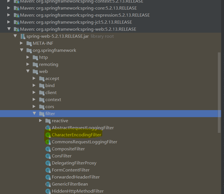Expand the accept package
This screenshot has width=224, height=194.
coord(34,78)
